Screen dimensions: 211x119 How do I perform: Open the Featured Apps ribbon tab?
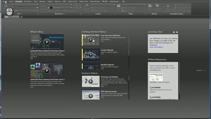(x=95, y=1)
